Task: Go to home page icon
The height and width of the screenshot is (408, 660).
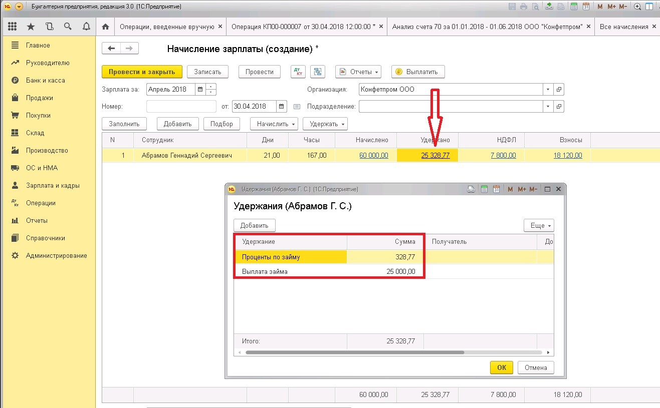Action: pyautogui.click(x=105, y=27)
